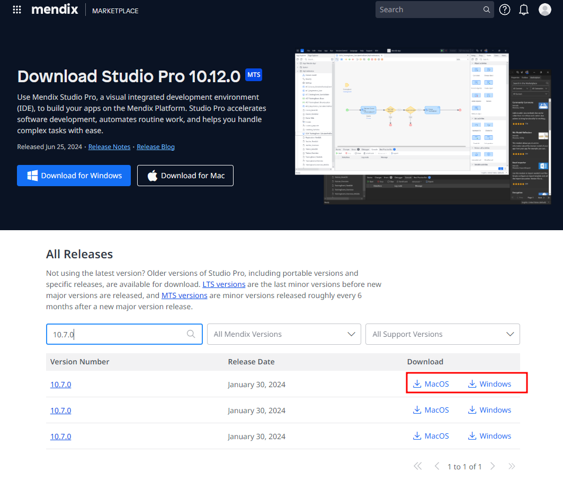Click the All Releases heading
This screenshot has width=563, height=489.
pyautogui.click(x=79, y=254)
